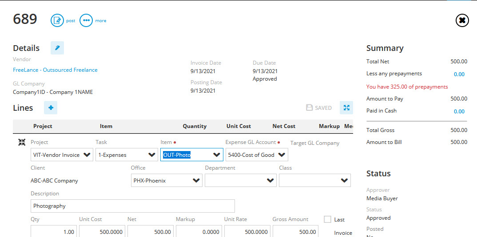Click the Markup column header
Screen dimensions: 477x237
(329, 126)
